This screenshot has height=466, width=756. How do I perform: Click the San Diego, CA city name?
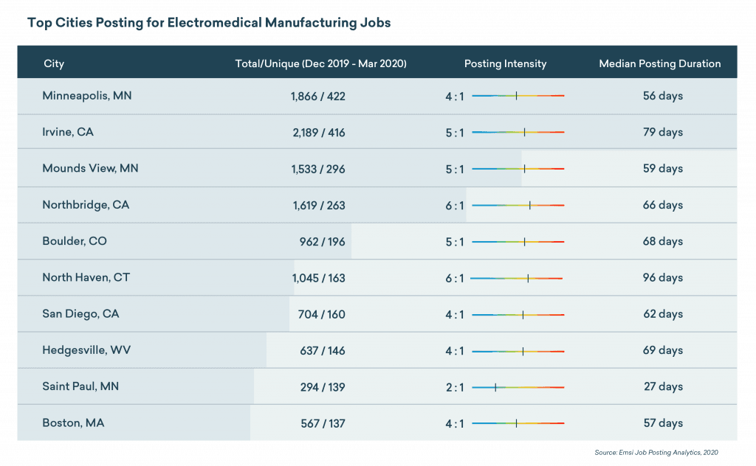80,314
